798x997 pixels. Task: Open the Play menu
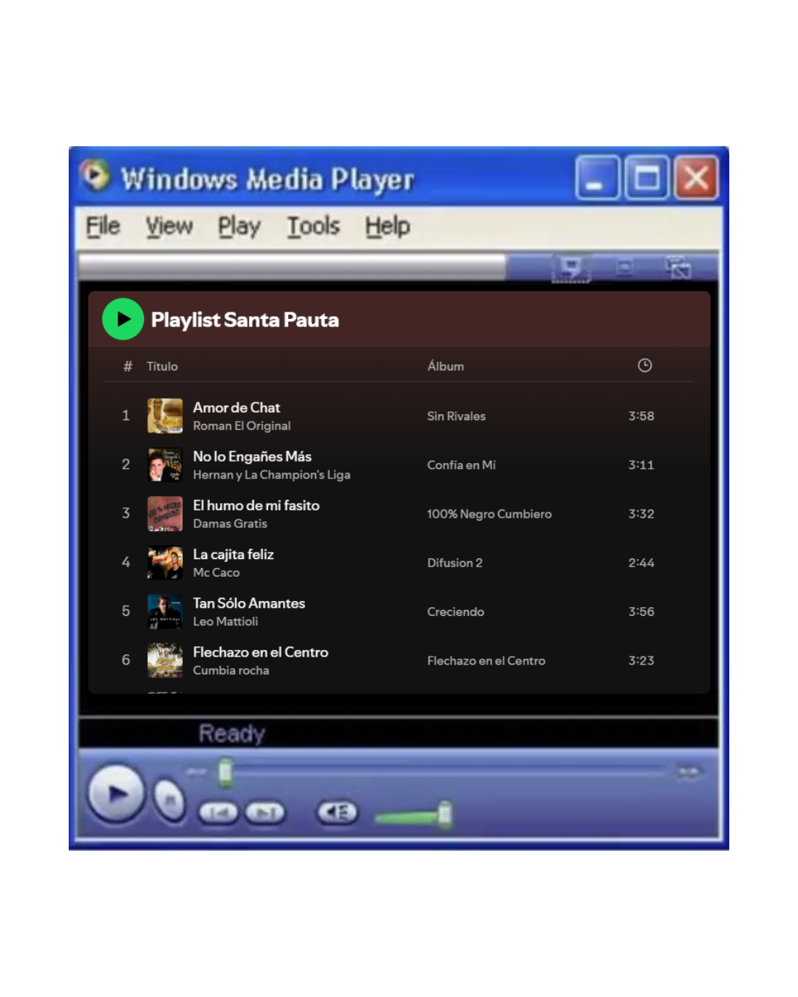pos(239,226)
